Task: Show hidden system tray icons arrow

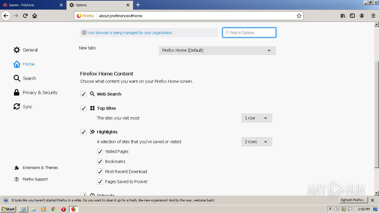Action: [x=330, y=209]
